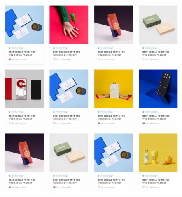Toggle the filled heart on first blue card post
The height and width of the screenshot is (197, 182).
coord(10,60)
